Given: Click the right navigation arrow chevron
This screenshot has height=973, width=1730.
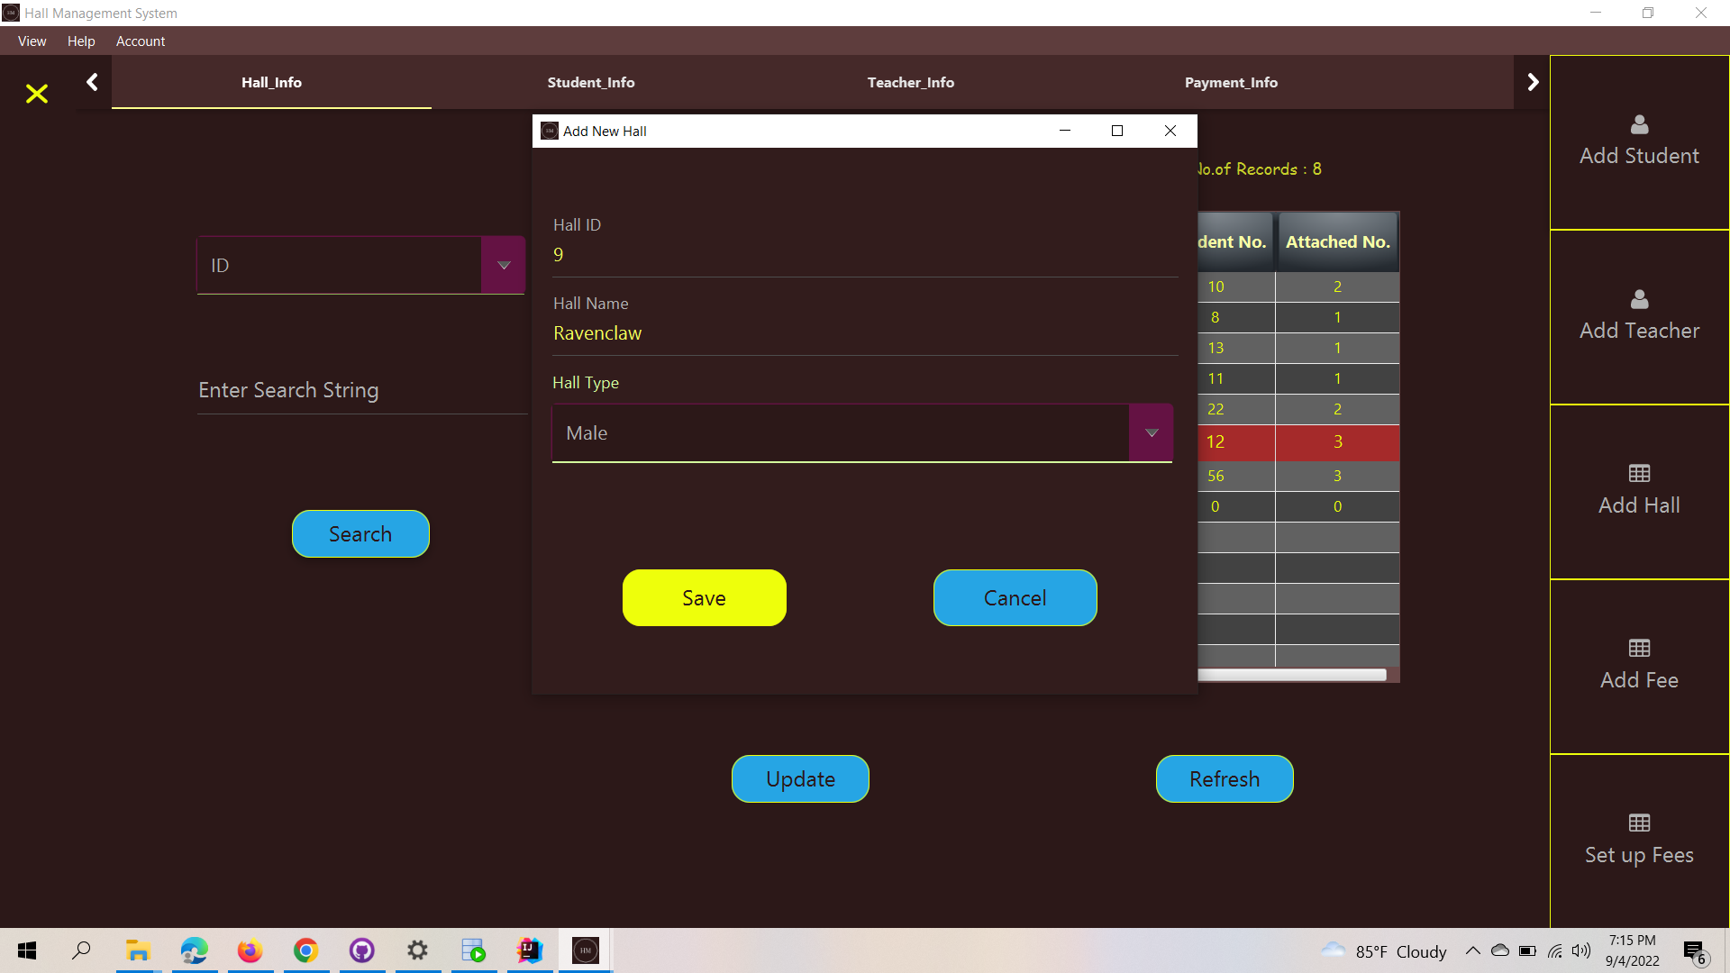Looking at the screenshot, I should click(x=1534, y=81).
